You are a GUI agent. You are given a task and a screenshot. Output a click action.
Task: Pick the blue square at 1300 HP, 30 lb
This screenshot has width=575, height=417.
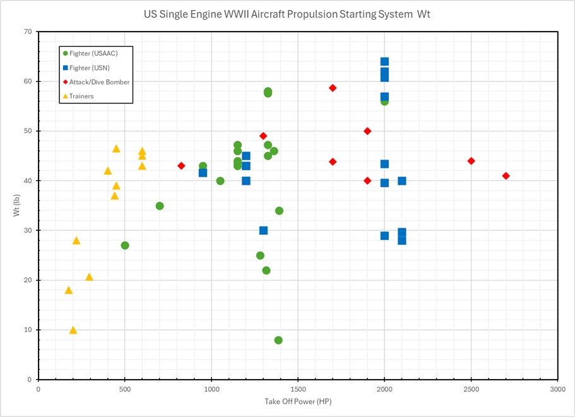pos(263,230)
